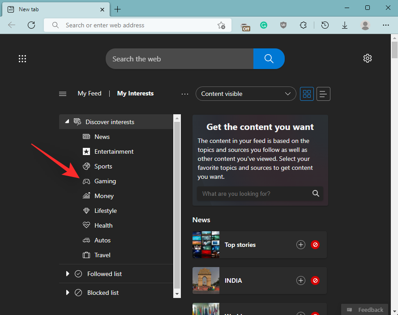Block the INDIA news source
Screen dimensions: 398x315
[315, 280]
